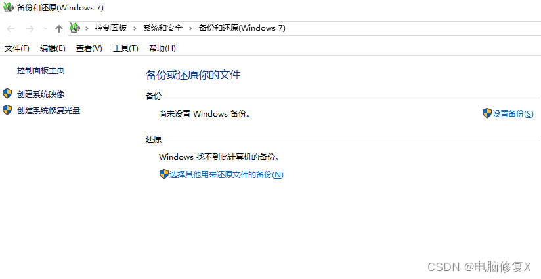Expand chevron before 控制面板 breadcrumb
541x279 pixels.
tap(87, 29)
